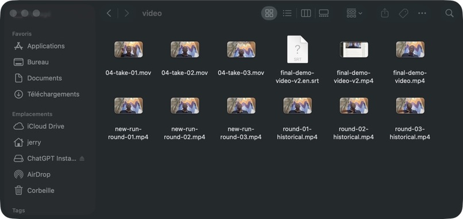Click the ChatGPT Insta... disk drive icon
463x219 pixels.
(18, 159)
